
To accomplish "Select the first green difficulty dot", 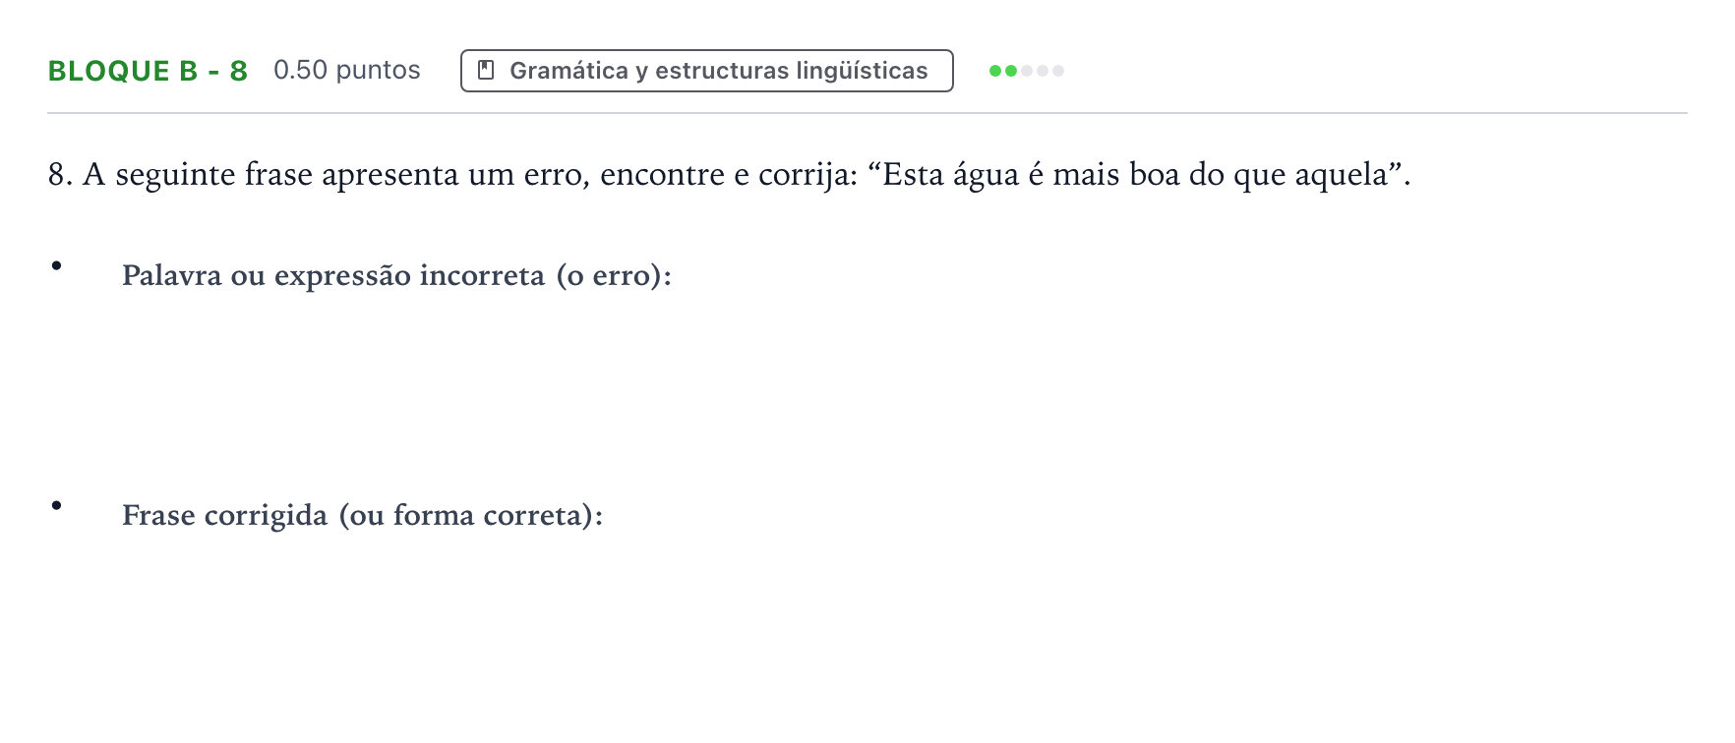I will (995, 71).
